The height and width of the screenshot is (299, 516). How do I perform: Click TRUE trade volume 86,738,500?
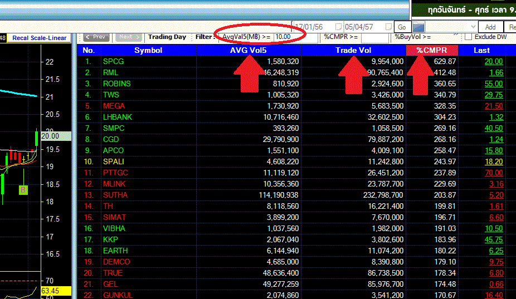[x=386, y=273]
